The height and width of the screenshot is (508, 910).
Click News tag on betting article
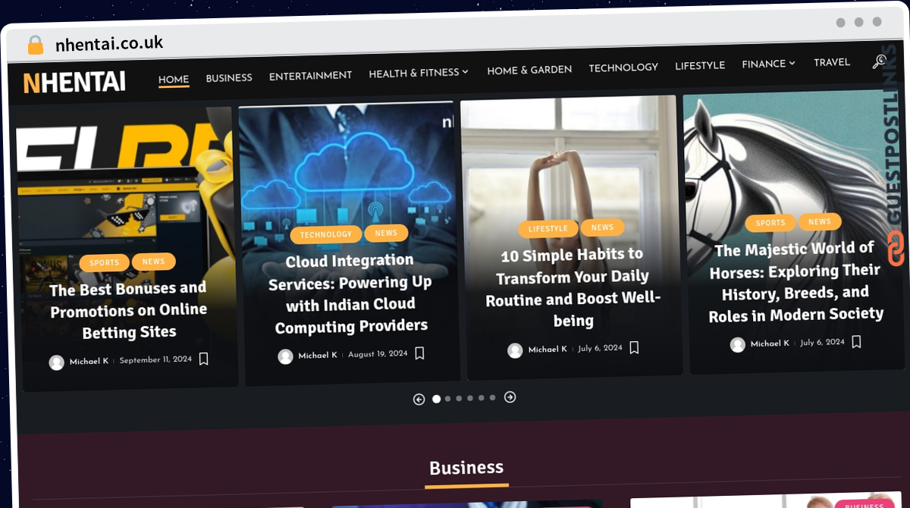[153, 262]
